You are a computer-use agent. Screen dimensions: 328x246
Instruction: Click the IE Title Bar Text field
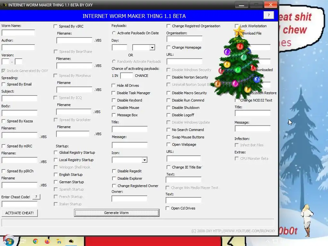tap(184, 180)
